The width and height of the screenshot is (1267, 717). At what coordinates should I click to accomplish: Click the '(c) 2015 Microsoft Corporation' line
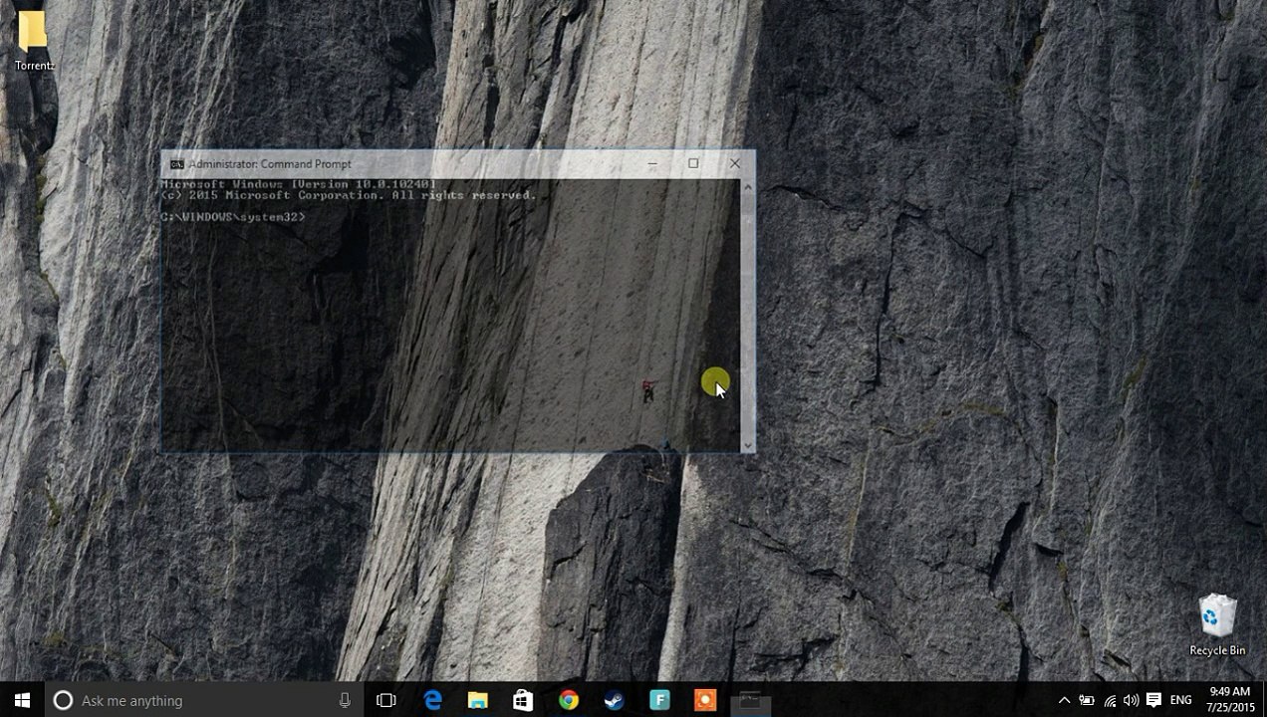pos(349,195)
